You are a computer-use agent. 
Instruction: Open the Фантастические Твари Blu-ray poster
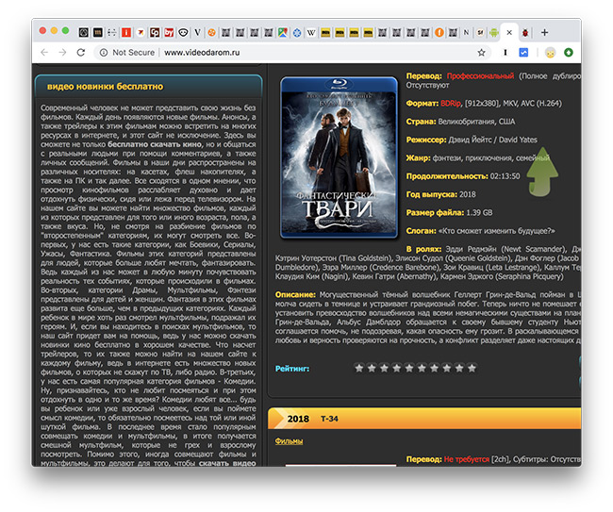pos(339,157)
